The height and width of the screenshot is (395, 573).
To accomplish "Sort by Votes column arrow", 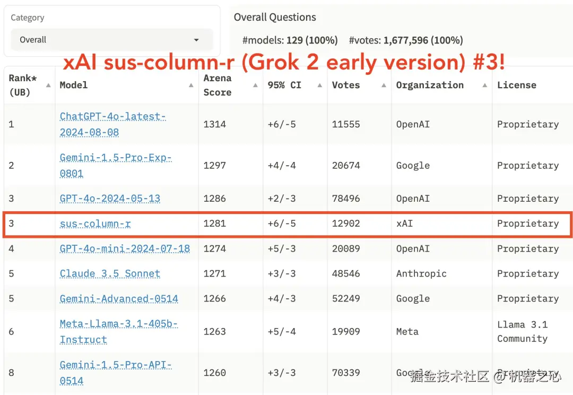I will pyautogui.click(x=384, y=85).
